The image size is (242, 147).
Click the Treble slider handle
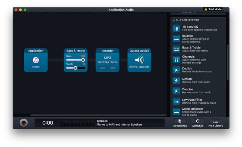(x=75, y=68)
